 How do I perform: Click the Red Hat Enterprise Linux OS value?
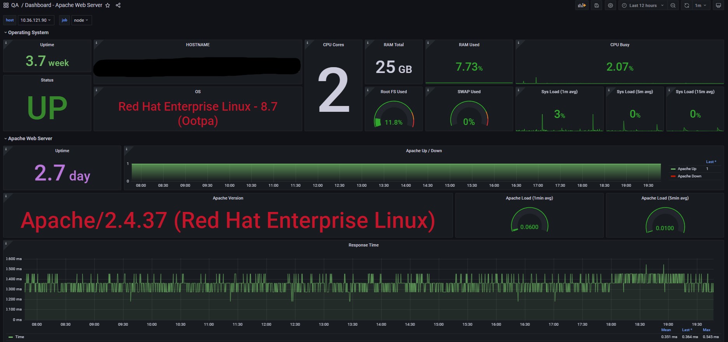click(198, 113)
